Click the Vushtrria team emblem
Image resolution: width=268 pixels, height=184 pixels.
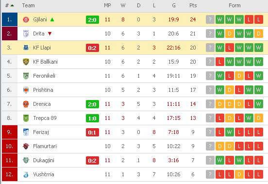(26, 174)
